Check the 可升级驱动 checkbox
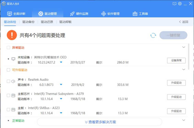 coord(8,70)
